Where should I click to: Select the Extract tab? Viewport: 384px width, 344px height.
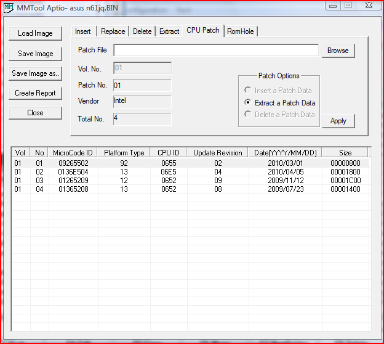point(169,31)
